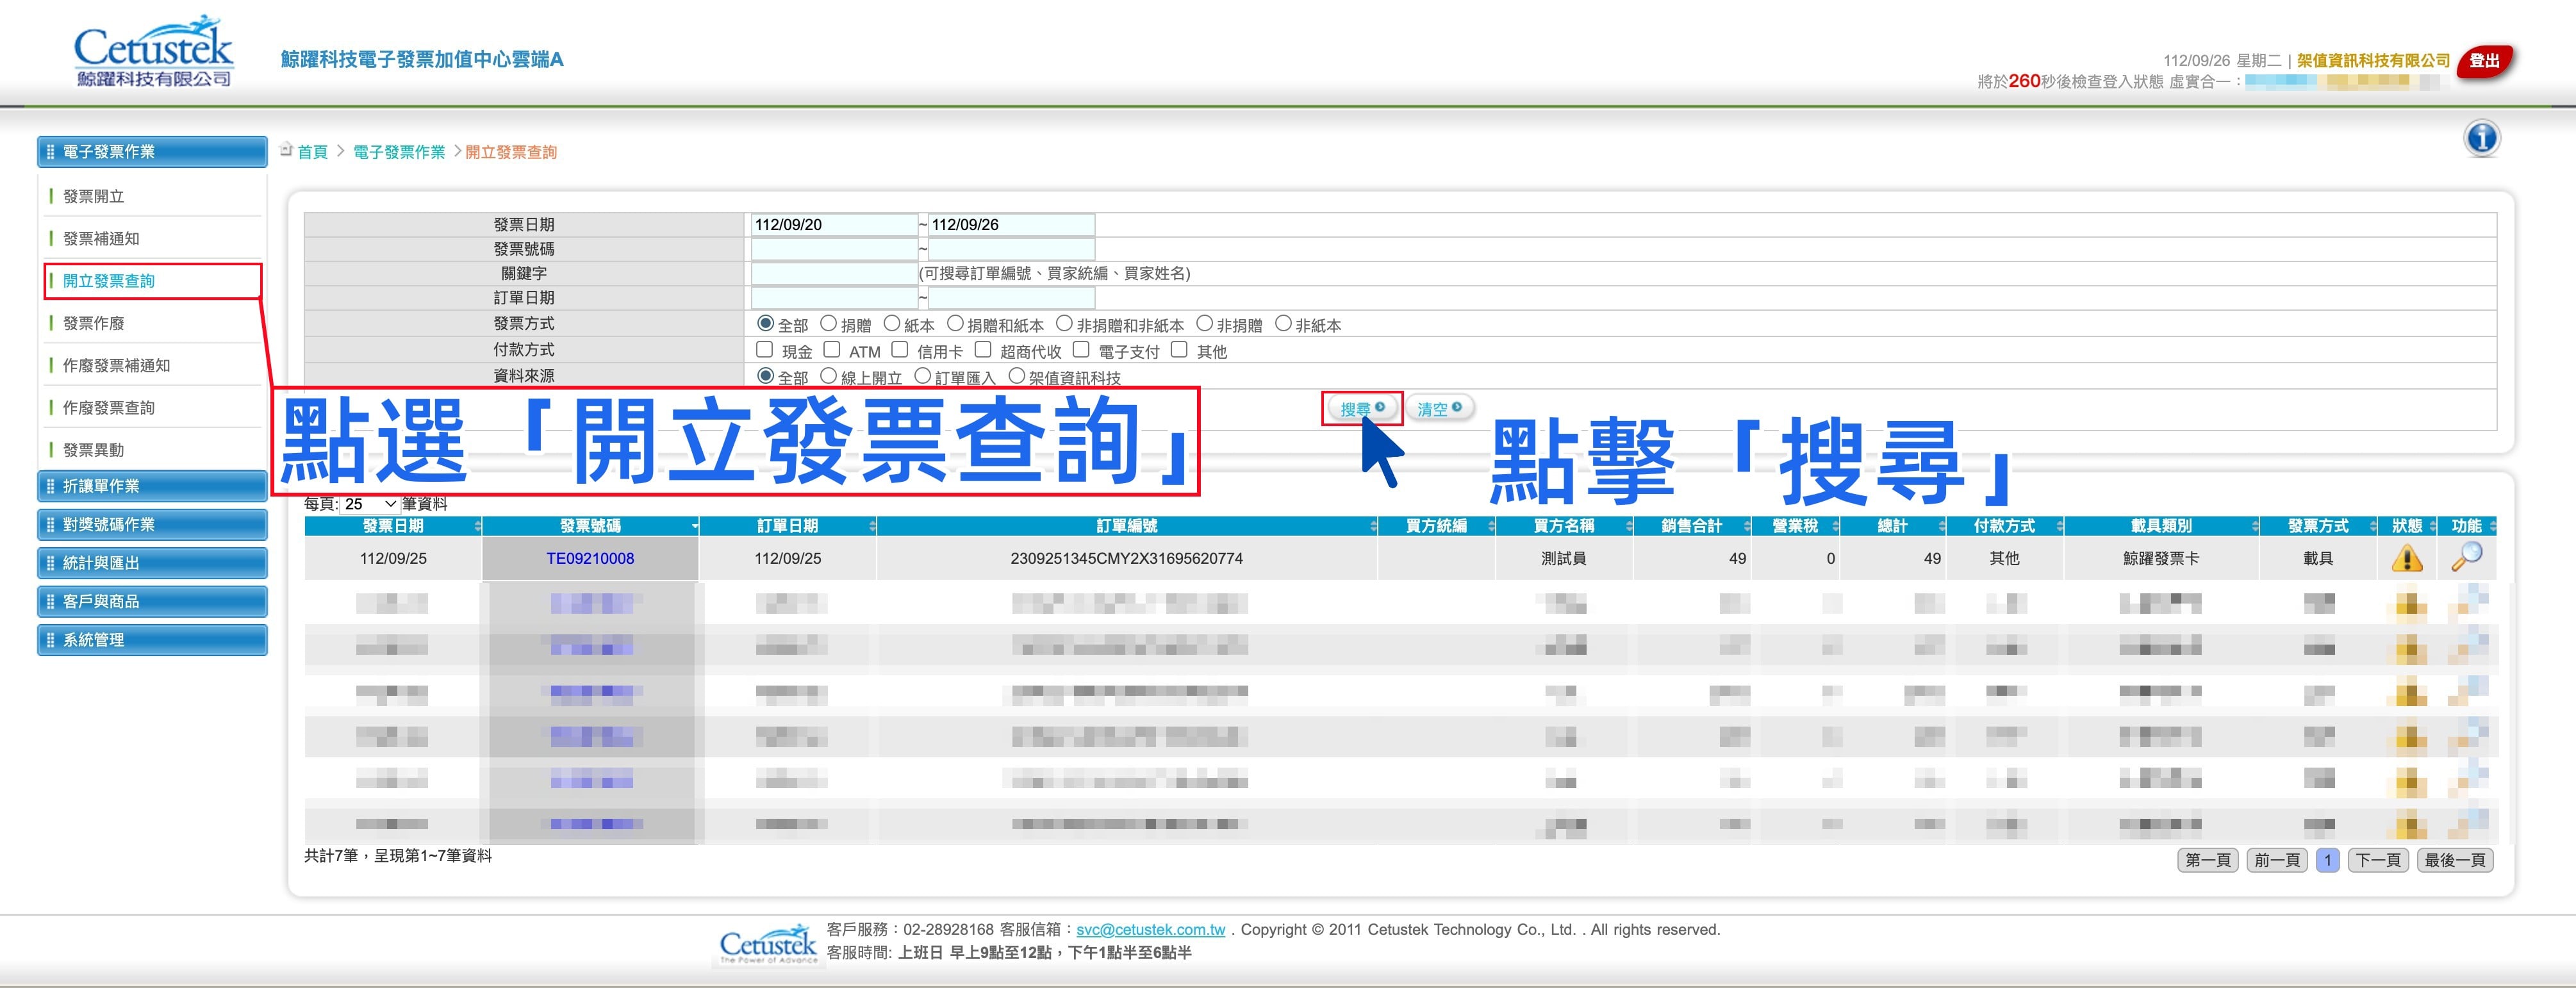Sort by the 總計 column header
Screen dimensions: 2576x988
tap(1892, 526)
